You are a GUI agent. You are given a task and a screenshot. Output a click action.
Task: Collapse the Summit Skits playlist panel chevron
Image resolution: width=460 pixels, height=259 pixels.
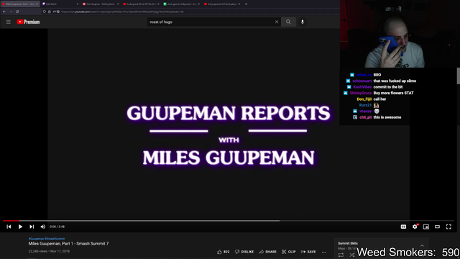(x=422, y=246)
